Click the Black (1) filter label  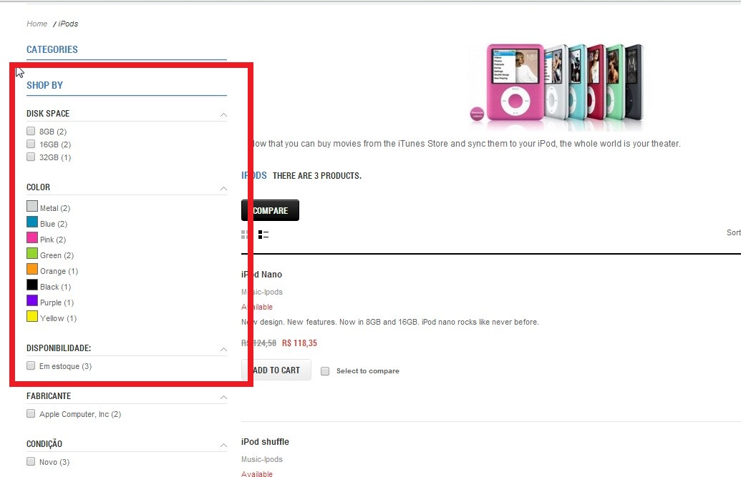55,287
